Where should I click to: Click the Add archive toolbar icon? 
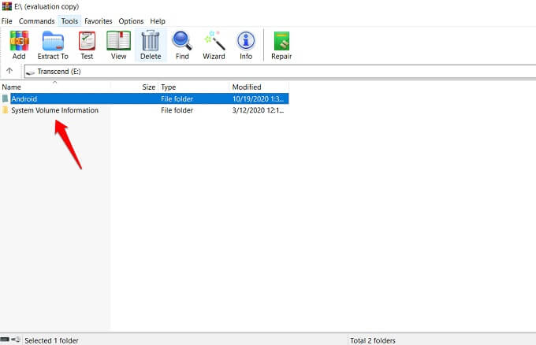click(x=19, y=45)
